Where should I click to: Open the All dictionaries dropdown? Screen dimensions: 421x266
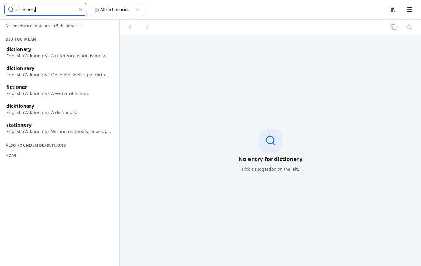click(116, 10)
